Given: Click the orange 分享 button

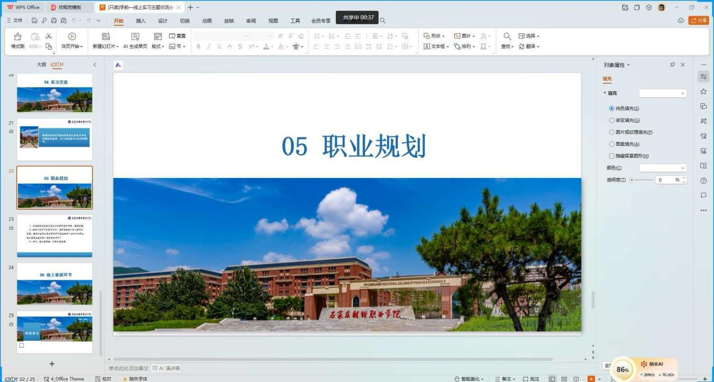Looking at the screenshot, I should 699,20.
